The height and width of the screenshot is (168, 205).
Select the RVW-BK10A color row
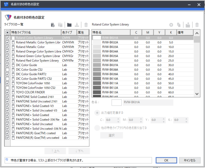143,79
